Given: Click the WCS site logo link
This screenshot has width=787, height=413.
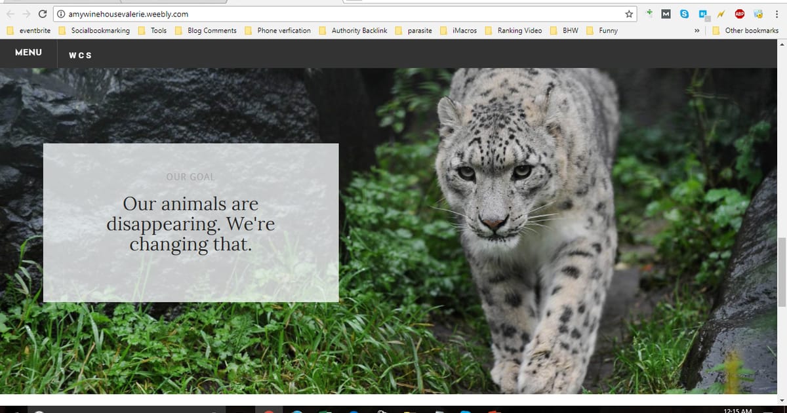Looking at the screenshot, I should (x=80, y=55).
